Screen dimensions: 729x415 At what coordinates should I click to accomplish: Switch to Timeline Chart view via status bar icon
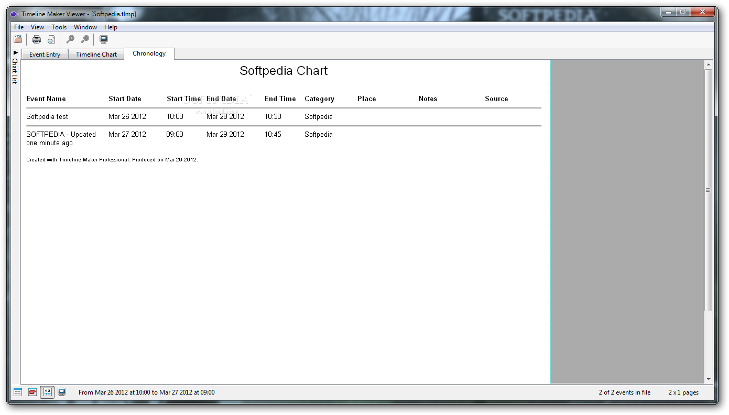point(32,392)
